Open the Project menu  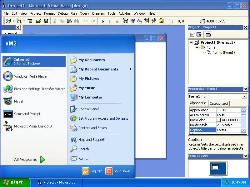pos(36,13)
